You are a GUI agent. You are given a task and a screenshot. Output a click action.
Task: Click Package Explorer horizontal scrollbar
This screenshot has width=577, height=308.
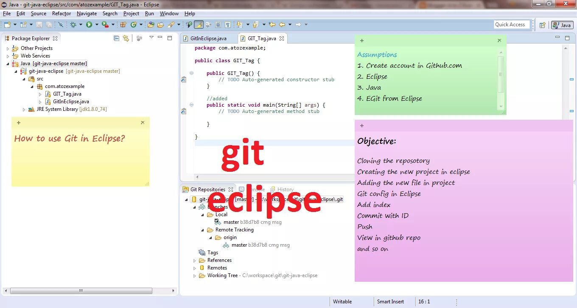pyautogui.click(x=81, y=291)
